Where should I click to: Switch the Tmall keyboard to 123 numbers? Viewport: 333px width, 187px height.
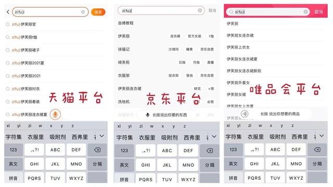click(13, 150)
